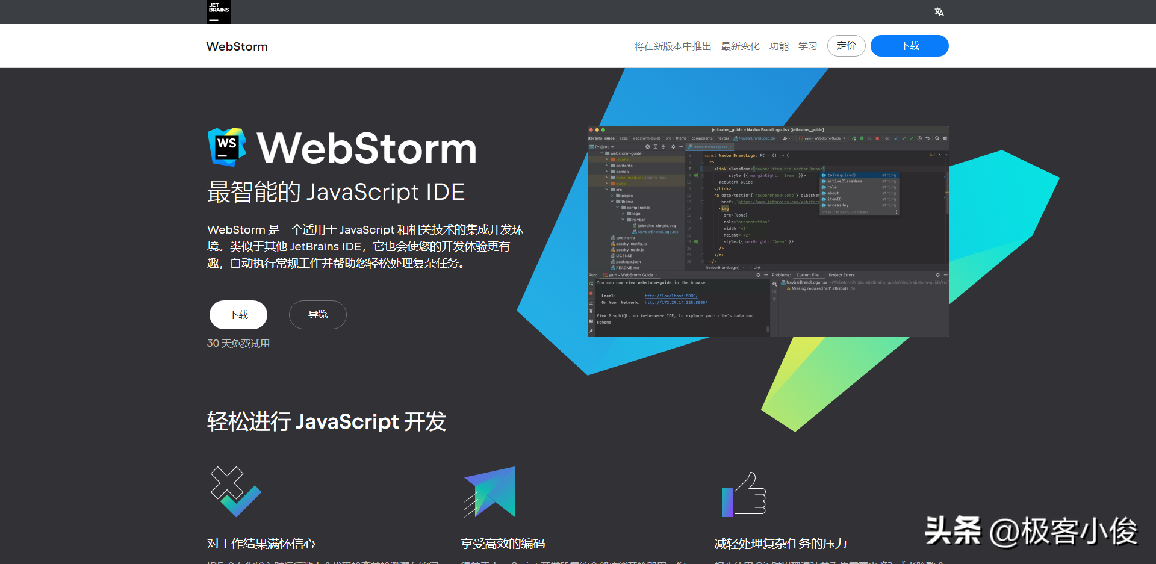The image size is (1156, 564).
Task: Click the white 下载 button in hero
Action: coord(238,315)
